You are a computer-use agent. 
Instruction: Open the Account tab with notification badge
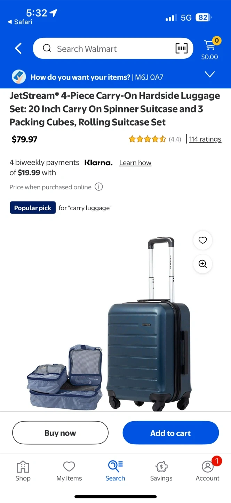coord(208,471)
